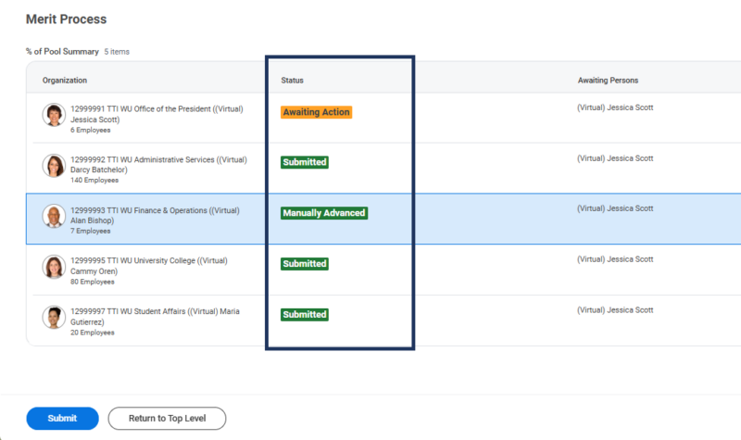Image resolution: width=741 pixels, height=440 pixels.
Task: Open 12999991 TTI WU Office of the President
Action: click(157, 114)
